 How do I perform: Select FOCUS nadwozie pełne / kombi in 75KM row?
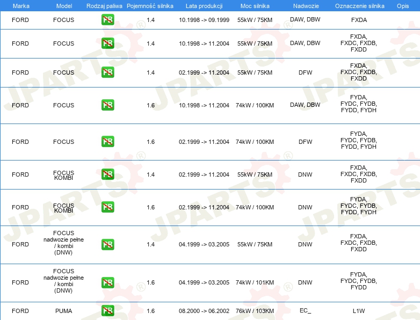tap(64, 243)
